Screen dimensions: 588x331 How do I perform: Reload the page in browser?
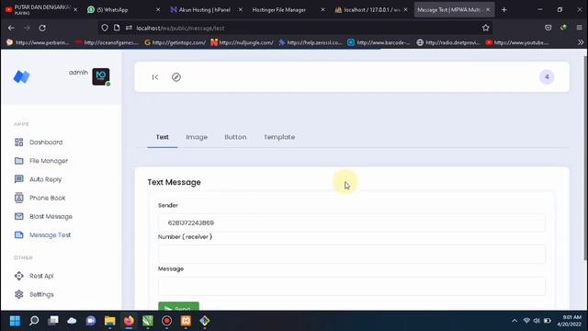(42, 28)
